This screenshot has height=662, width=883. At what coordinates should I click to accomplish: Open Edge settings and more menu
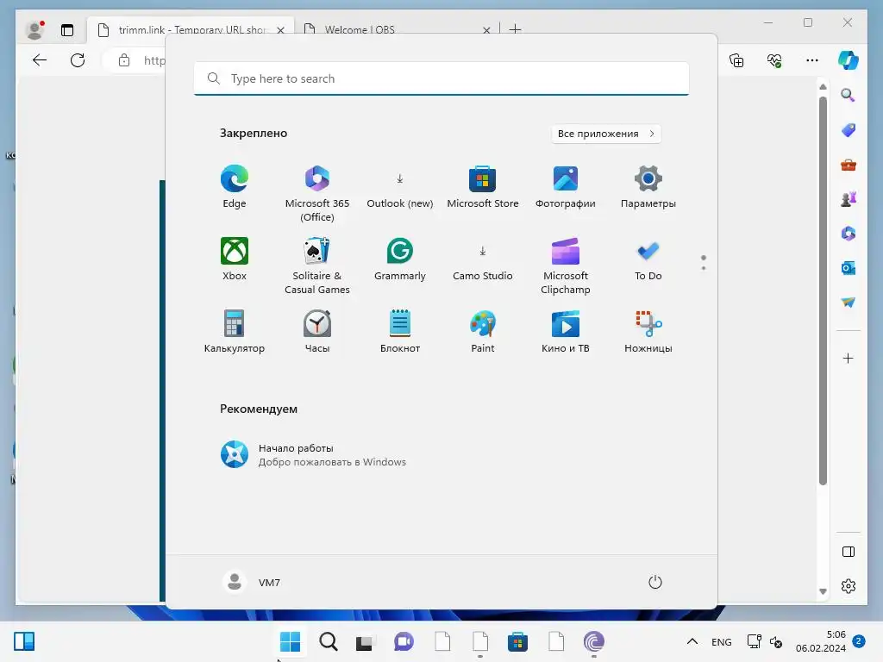(812, 60)
